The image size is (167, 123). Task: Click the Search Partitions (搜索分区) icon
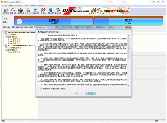tap(13, 11)
